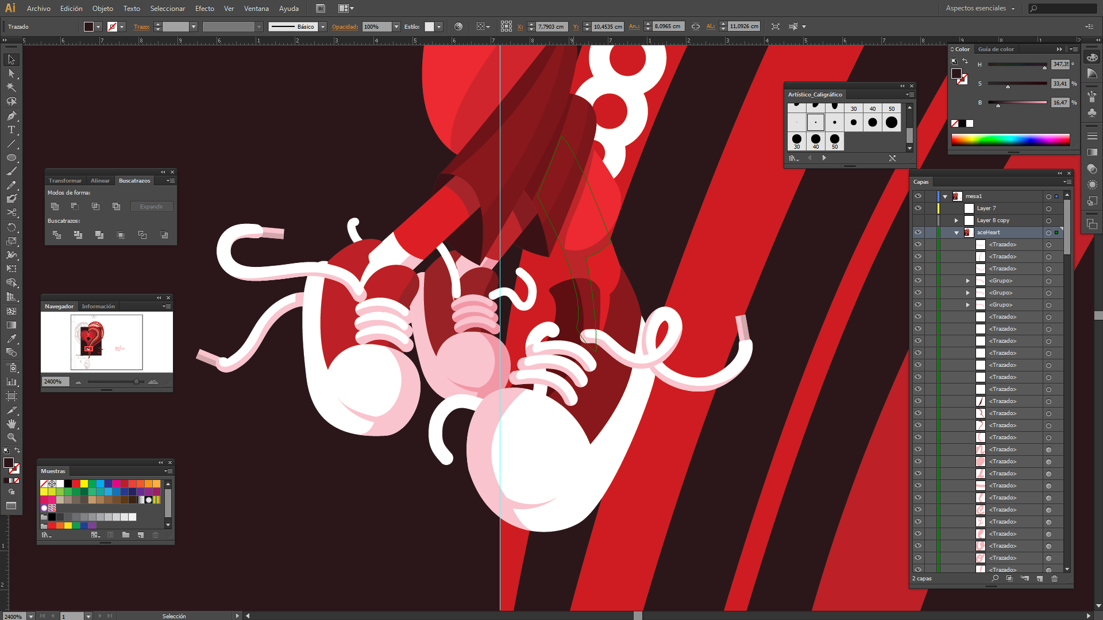Select the Zoom tool in toolbar

11,437
